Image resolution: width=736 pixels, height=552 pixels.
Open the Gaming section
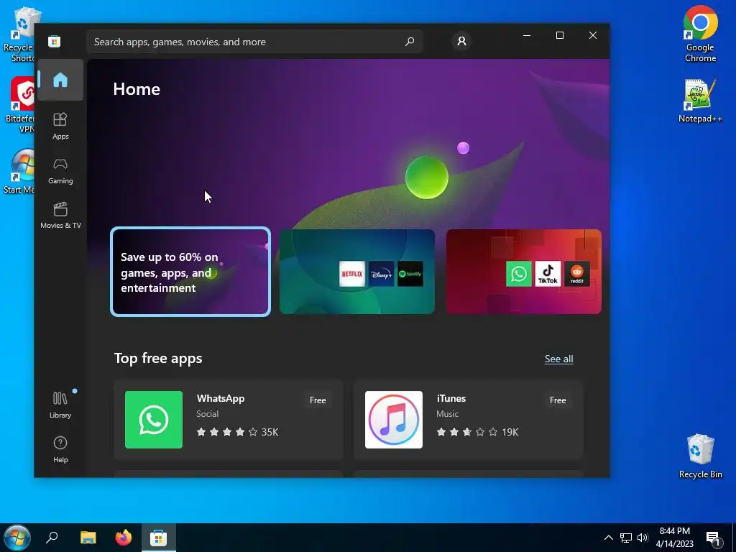coord(60,171)
